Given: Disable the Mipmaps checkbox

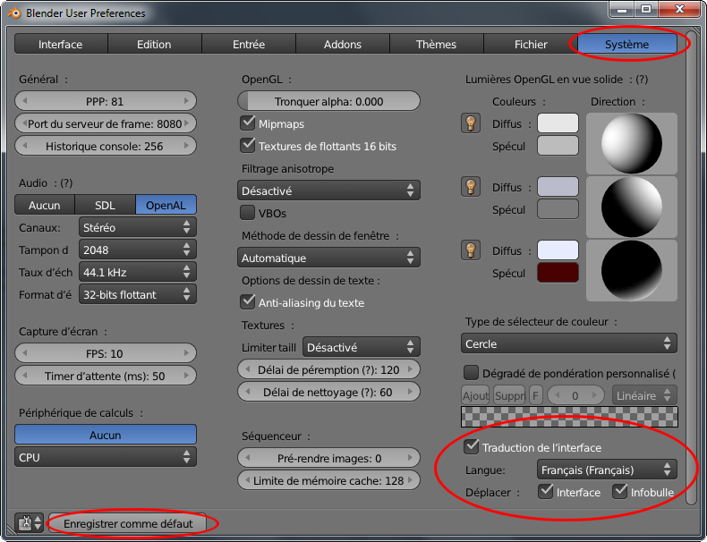Looking at the screenshot, I should (x=248, y=123).
